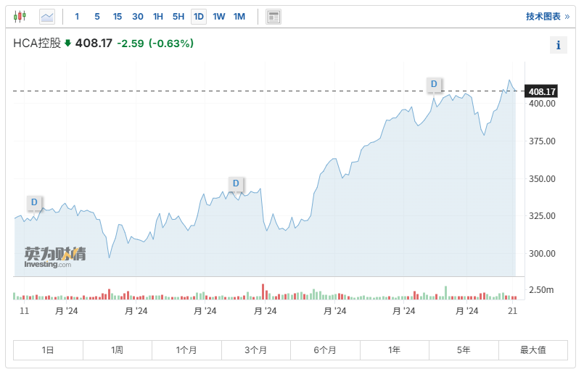
Task: Choose the 5H interval
Action: tap(178, 17)
